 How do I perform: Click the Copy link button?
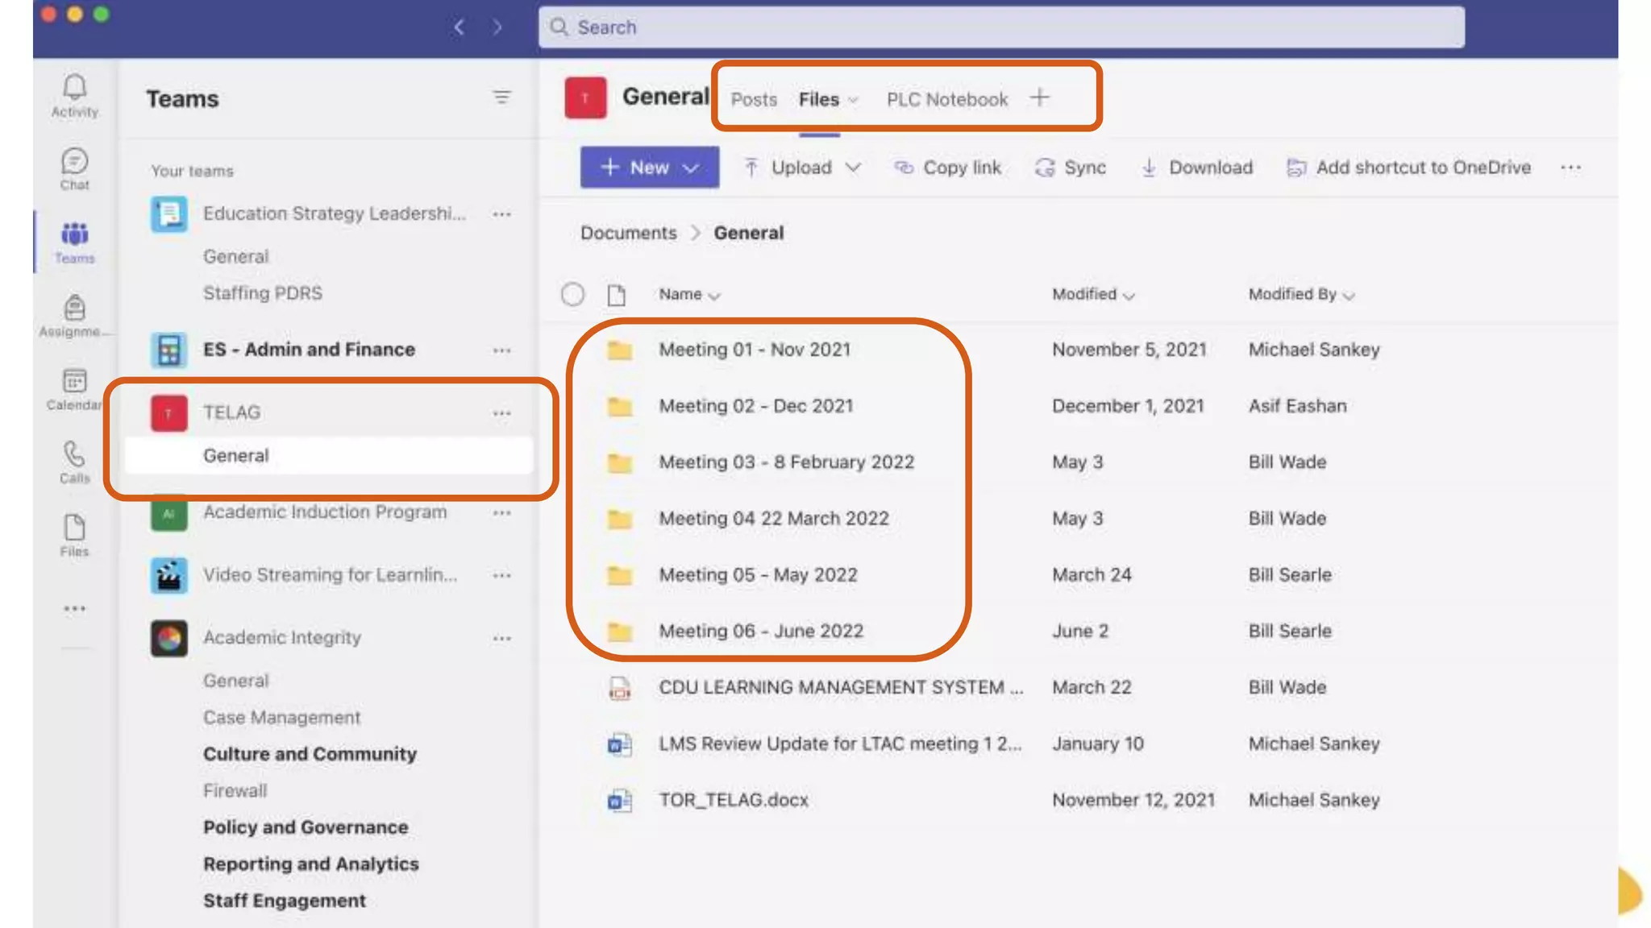(948, 168)
